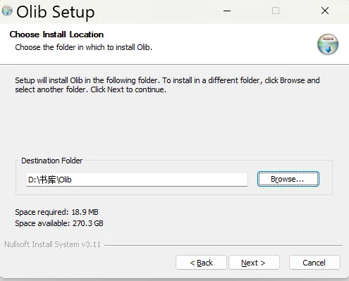Image resolution: width=349 pixels, height=281 pixels.
Task: Click the Choose Install Location heading
Action: [56, 35]
